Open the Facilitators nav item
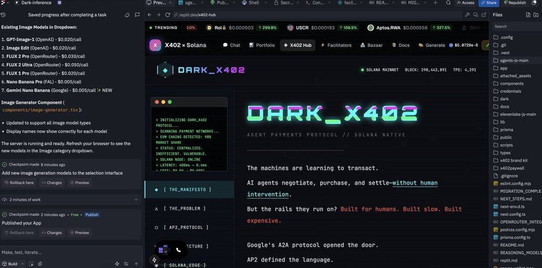The width and height of the screenshot is (542, 268). (x=336, y=45)
